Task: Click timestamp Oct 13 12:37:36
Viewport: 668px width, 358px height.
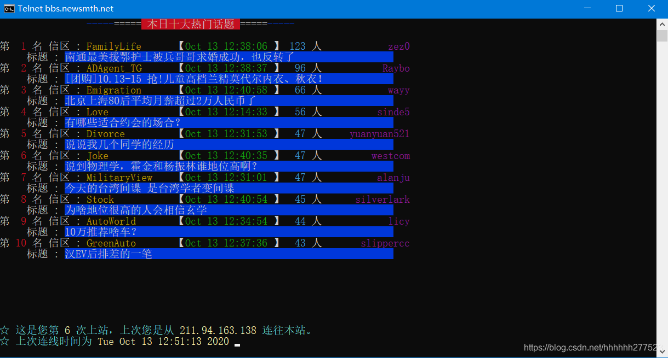Action: [x=226, y=243]
